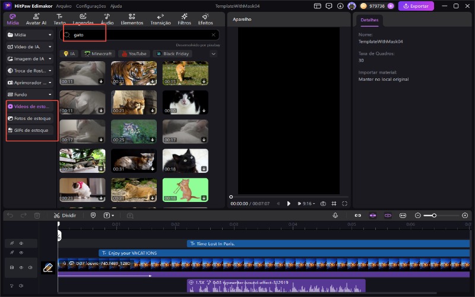Open the Arquivo menu
This screenshot has width=475, height=297.
click(64, 6)
